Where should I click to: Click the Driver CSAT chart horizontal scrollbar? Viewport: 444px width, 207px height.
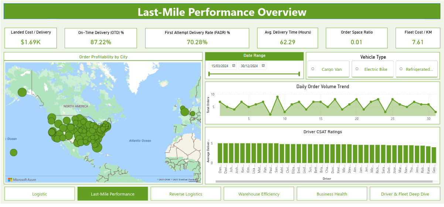point(324,182)
